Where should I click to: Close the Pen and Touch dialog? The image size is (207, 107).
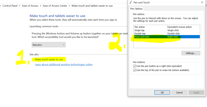pyautogui.click(x=202, y=2)
